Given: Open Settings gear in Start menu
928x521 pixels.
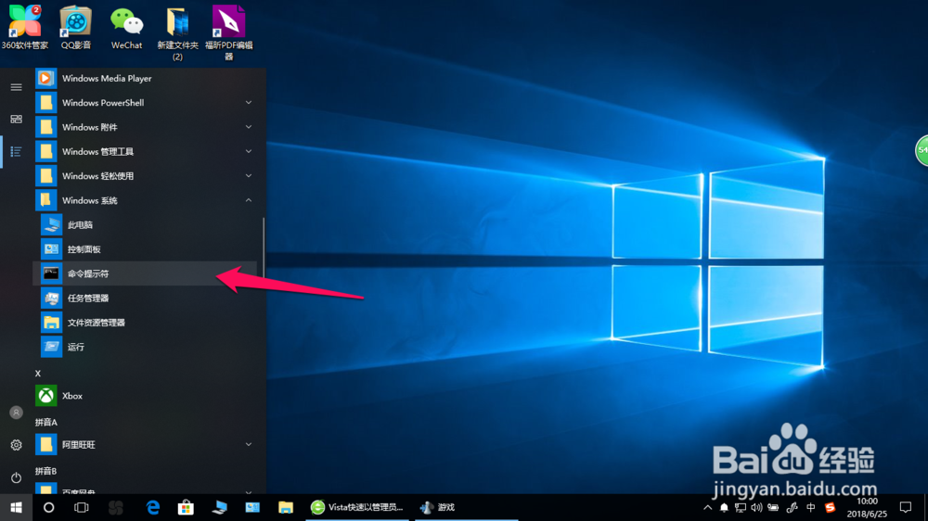Looking at the screenshot, I should (16, 445).
